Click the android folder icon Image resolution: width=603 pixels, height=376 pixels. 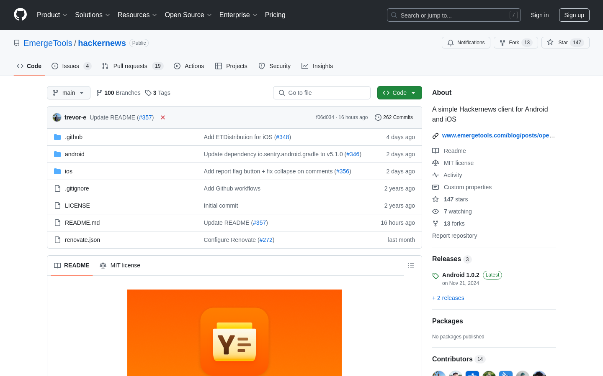[57, 154]
